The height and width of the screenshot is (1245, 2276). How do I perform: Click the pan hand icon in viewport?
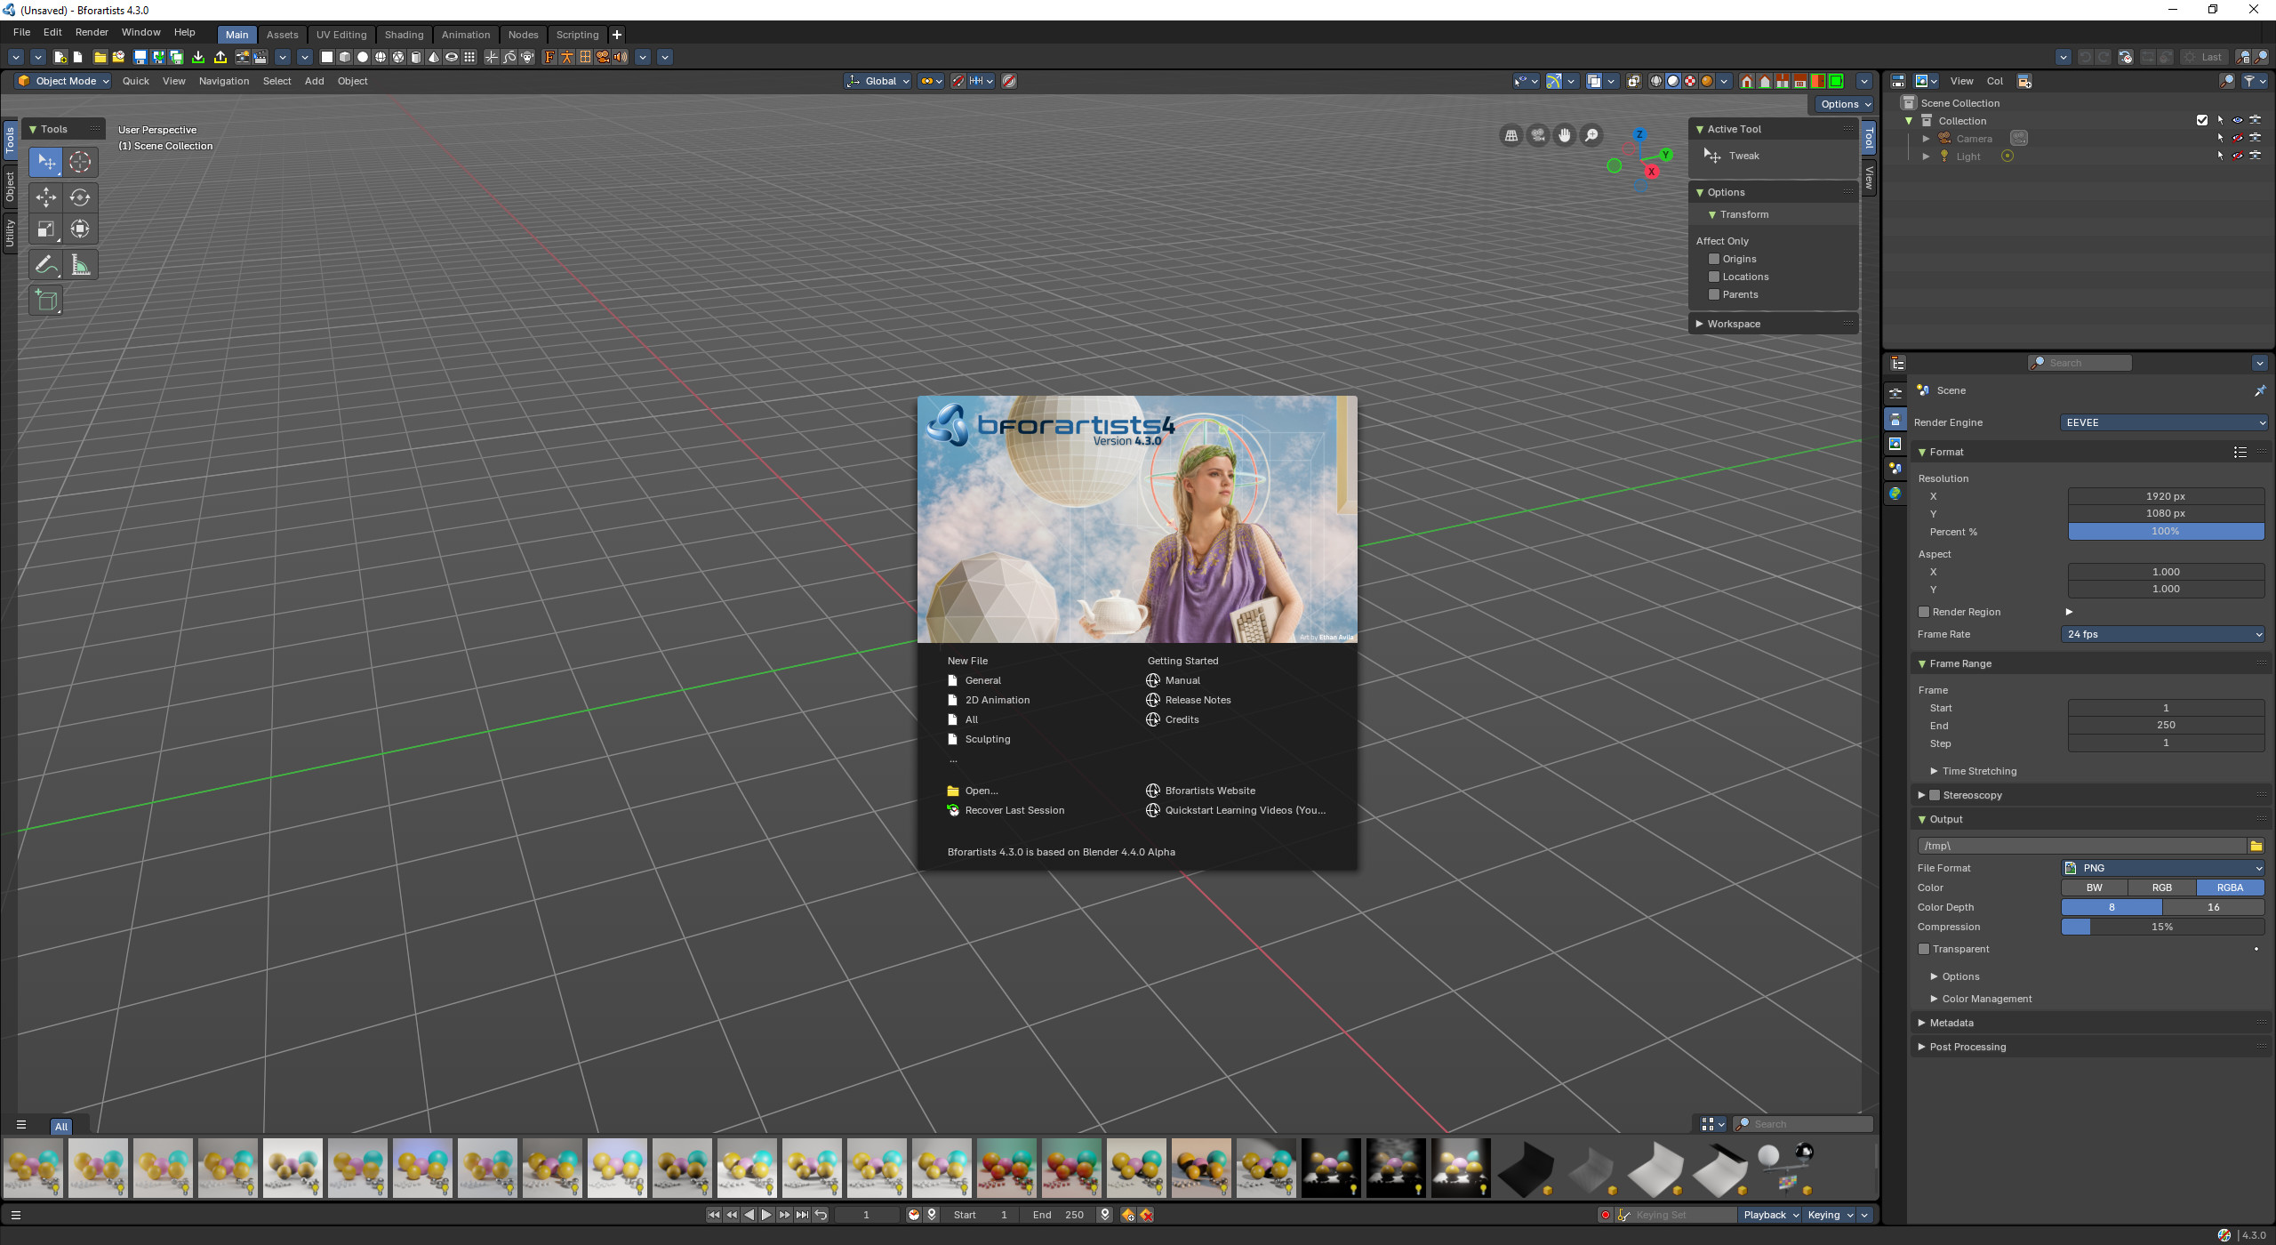point(1564,135)
